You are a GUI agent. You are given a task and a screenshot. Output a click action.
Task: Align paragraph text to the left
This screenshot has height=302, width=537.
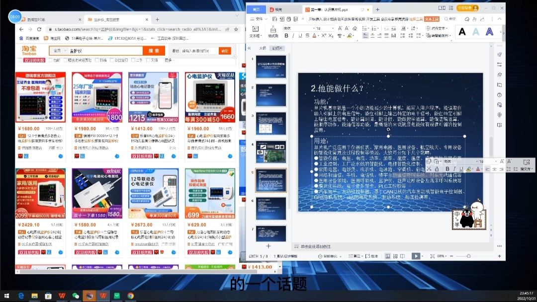point(365,36)
